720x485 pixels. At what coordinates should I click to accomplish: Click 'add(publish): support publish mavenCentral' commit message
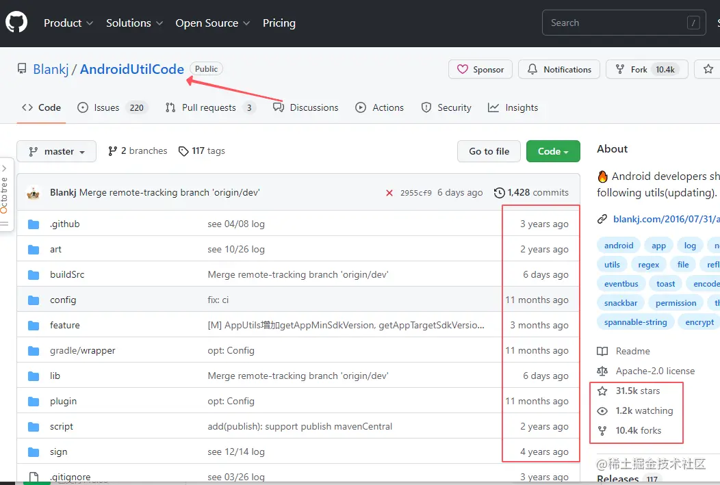point(300,426)
